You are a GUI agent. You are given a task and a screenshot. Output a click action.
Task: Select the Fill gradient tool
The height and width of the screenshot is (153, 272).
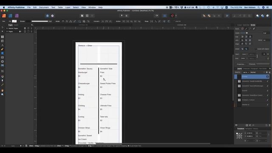[2, 76]
